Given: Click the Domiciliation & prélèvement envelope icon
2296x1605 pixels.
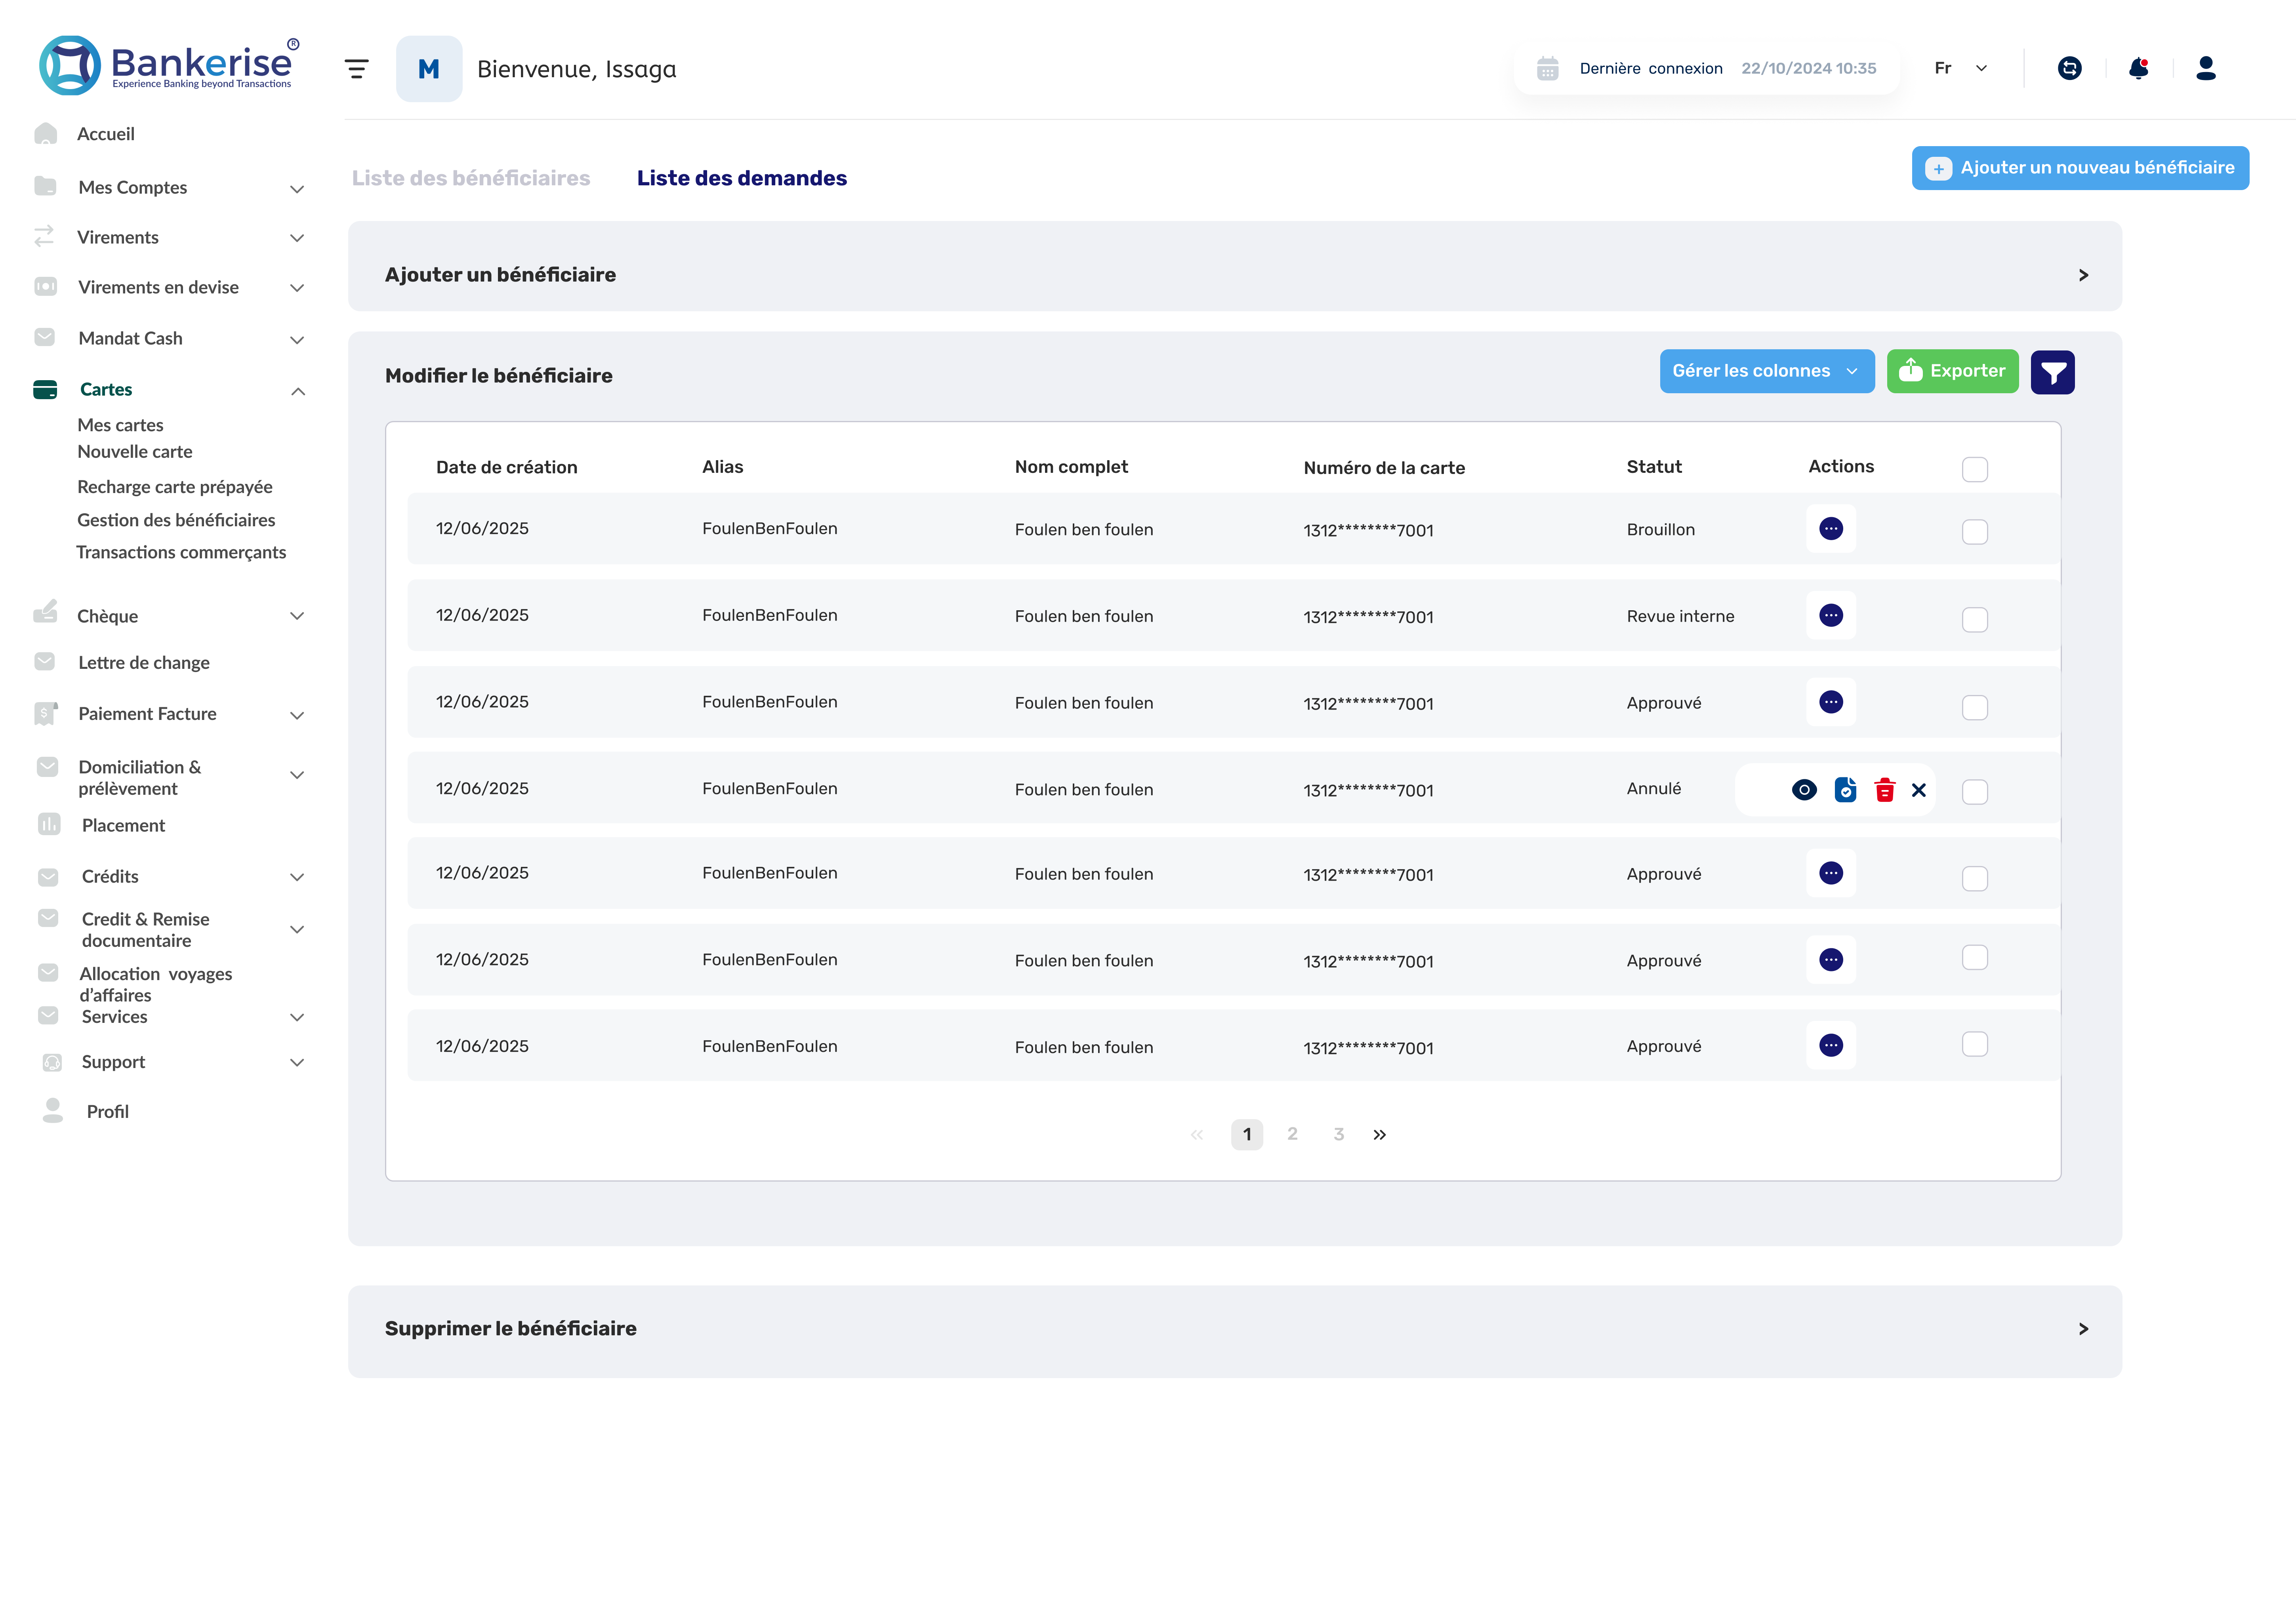Looking at the screenshot, I should click(x=47, y=767).
